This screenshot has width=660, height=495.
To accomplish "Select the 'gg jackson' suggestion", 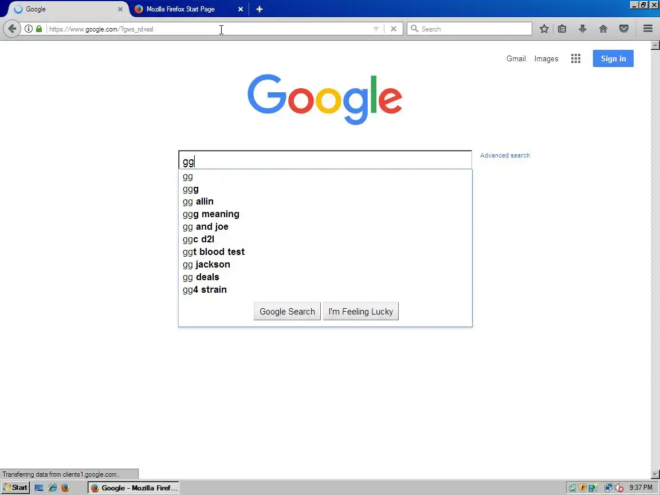I will [x=325, y=265].
